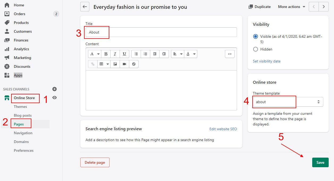Select the Hidden visibility option

pos(256,49)
